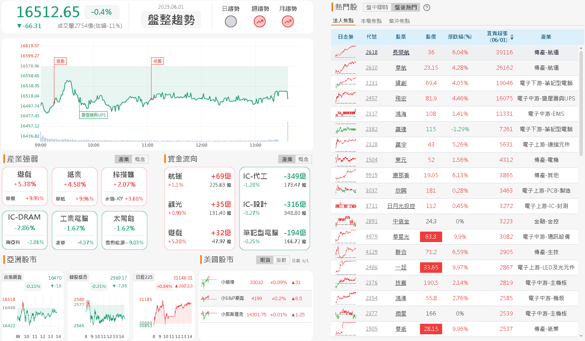Image resolution: width=585 pixels, height=341 pixels.
Task: Click 航運 fund inflow entry
Action: coord(199,180)
